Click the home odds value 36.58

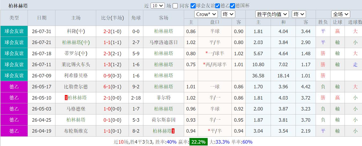pos(258,76)
